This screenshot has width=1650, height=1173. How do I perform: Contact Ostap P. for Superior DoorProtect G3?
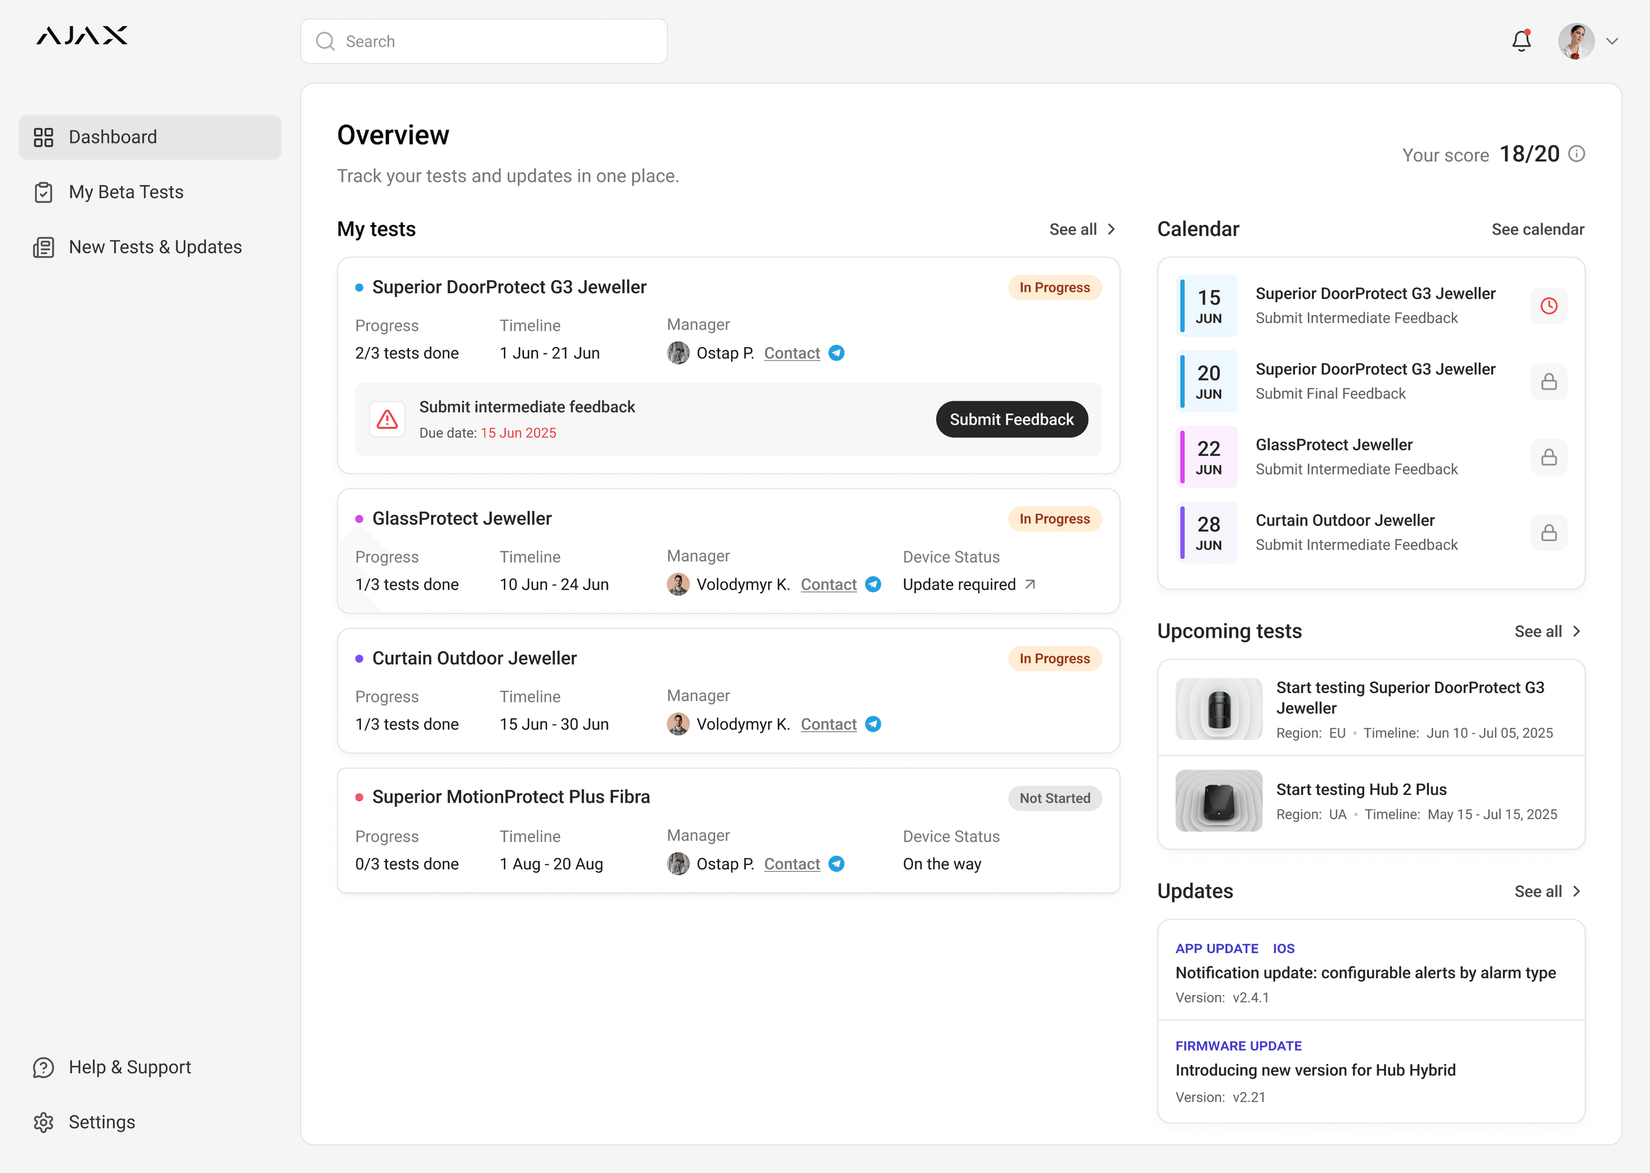(x=792, y=353)
